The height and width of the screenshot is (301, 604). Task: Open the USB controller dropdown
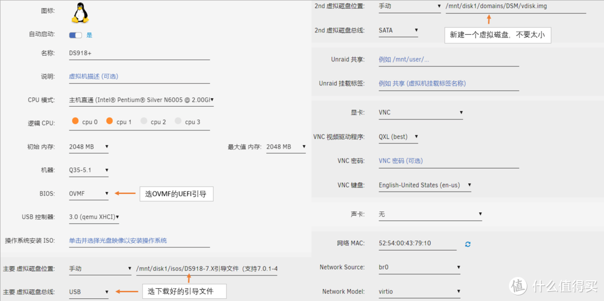[x=93, y=217]
